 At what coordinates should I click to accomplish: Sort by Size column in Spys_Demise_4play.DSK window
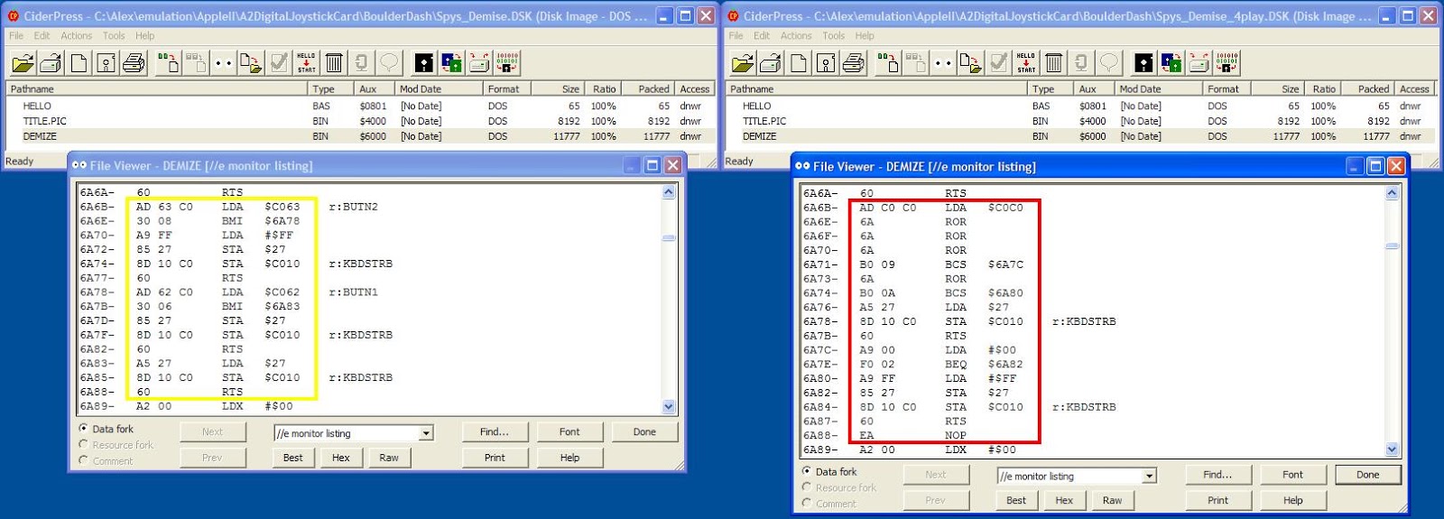point(1279,88)
